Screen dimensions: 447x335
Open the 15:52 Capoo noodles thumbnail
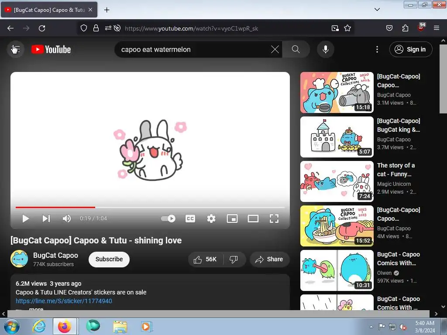pyautogui.click(x=337, y=226)
